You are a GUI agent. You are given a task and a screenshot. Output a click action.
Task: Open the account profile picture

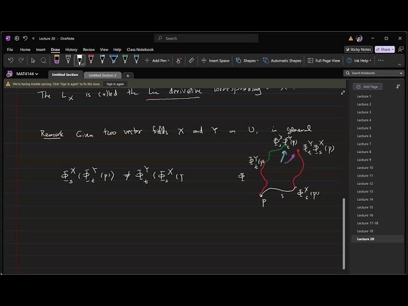(360, 38)
